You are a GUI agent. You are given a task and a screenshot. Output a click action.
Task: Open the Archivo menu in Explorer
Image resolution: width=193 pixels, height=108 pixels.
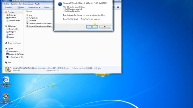(x=6, y=4)
